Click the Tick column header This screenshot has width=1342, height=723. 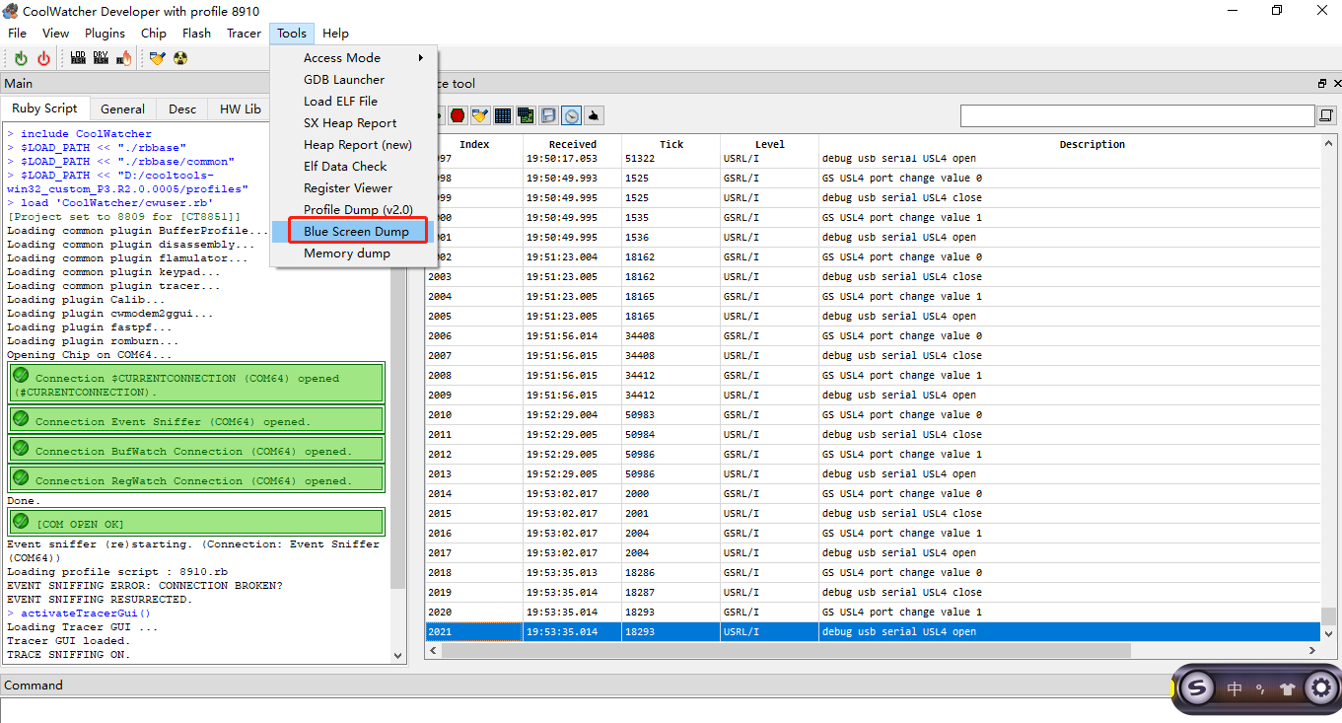(x=671, y=144)
